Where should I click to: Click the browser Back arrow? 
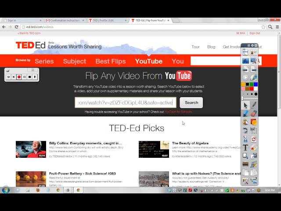tap(4, 27)
